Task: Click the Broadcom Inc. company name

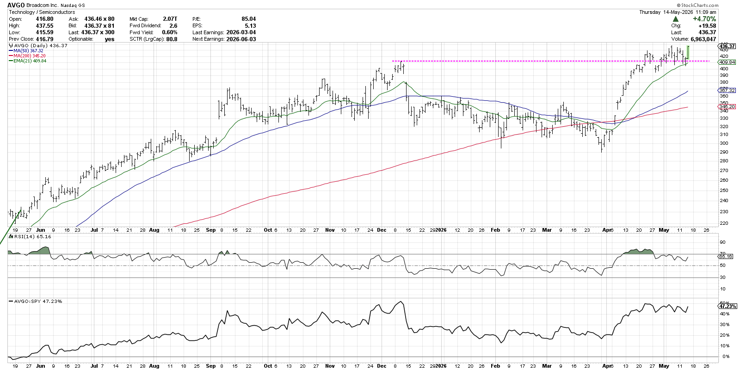Action: click(x=43, y=6)
